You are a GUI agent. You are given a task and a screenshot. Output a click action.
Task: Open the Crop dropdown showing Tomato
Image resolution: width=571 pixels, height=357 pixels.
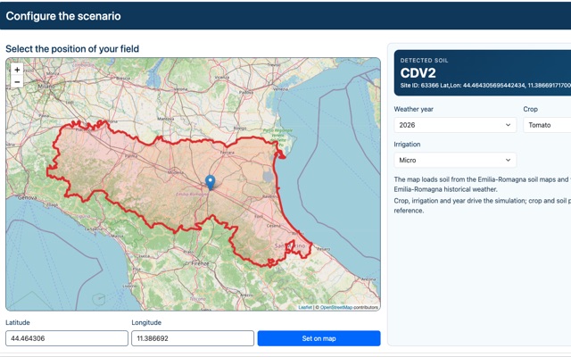coord(547,125)
